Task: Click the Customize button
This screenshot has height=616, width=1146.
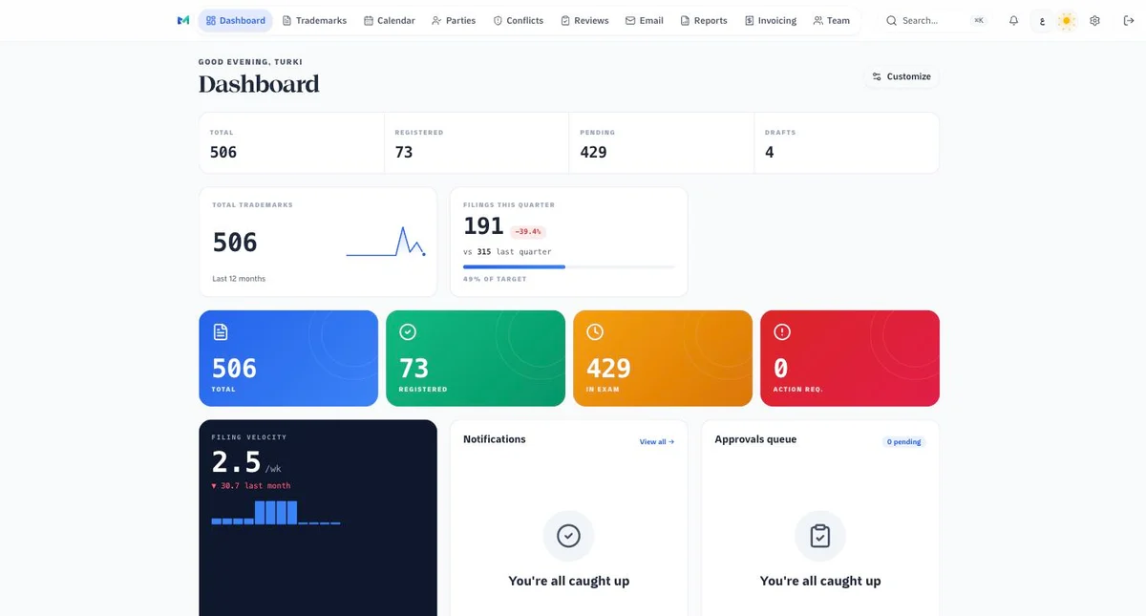Action: click(x=902, y=76)
